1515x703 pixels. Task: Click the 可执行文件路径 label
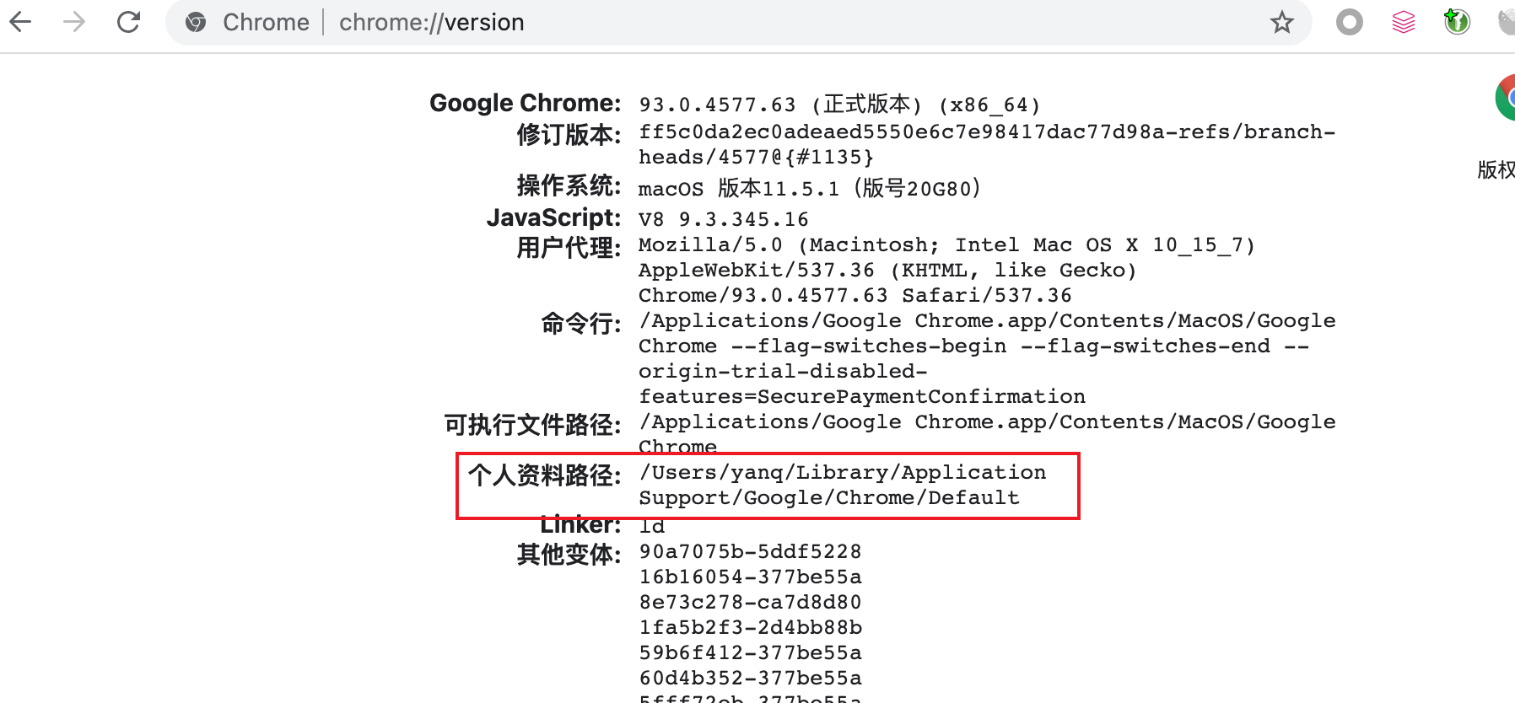pyautogui.click(x=532, y=425)
